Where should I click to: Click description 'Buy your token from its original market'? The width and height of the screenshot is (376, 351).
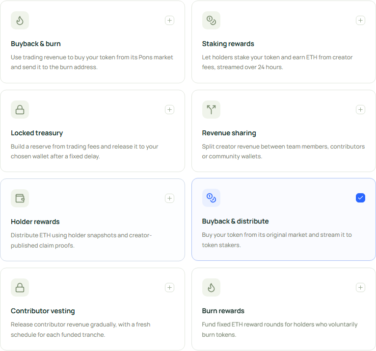pos(277,240)
